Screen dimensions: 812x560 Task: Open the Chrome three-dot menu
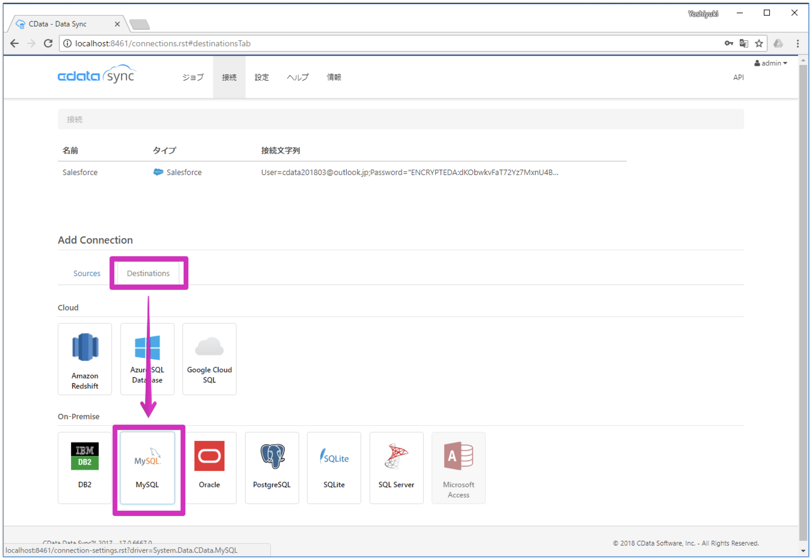pyautogui.click(x=798, y=43)
